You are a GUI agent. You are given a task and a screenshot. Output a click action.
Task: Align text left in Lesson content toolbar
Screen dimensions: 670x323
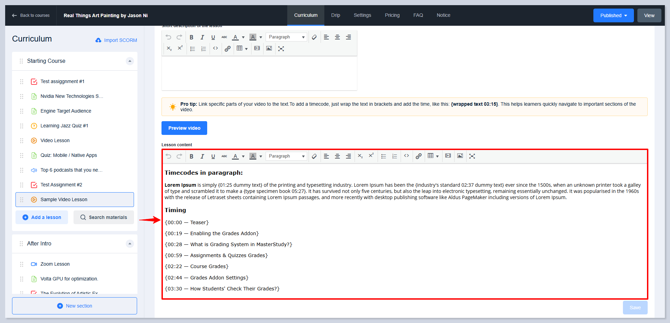pos(326,156)
